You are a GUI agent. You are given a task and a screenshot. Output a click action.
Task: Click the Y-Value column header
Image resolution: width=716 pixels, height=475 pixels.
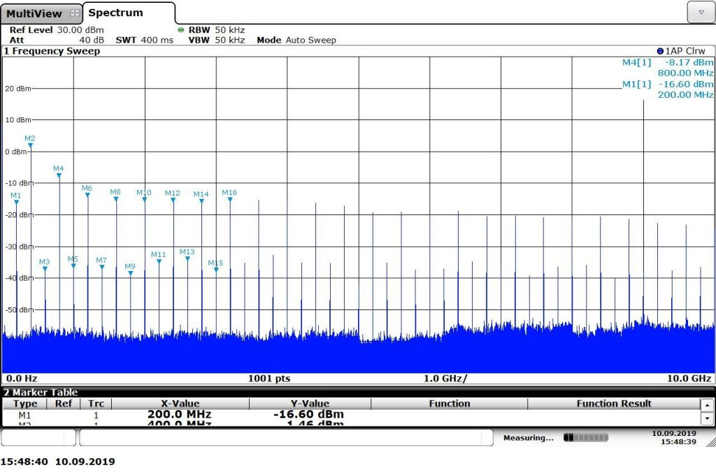(310, 404)
